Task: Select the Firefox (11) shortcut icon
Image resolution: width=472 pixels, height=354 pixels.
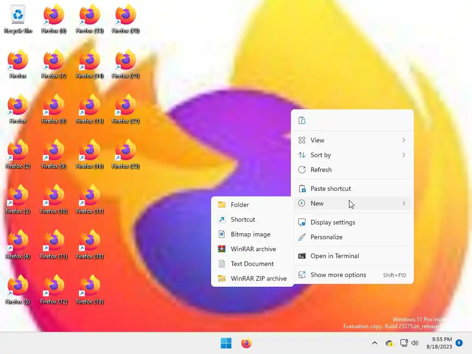Action: coord(53,244)
